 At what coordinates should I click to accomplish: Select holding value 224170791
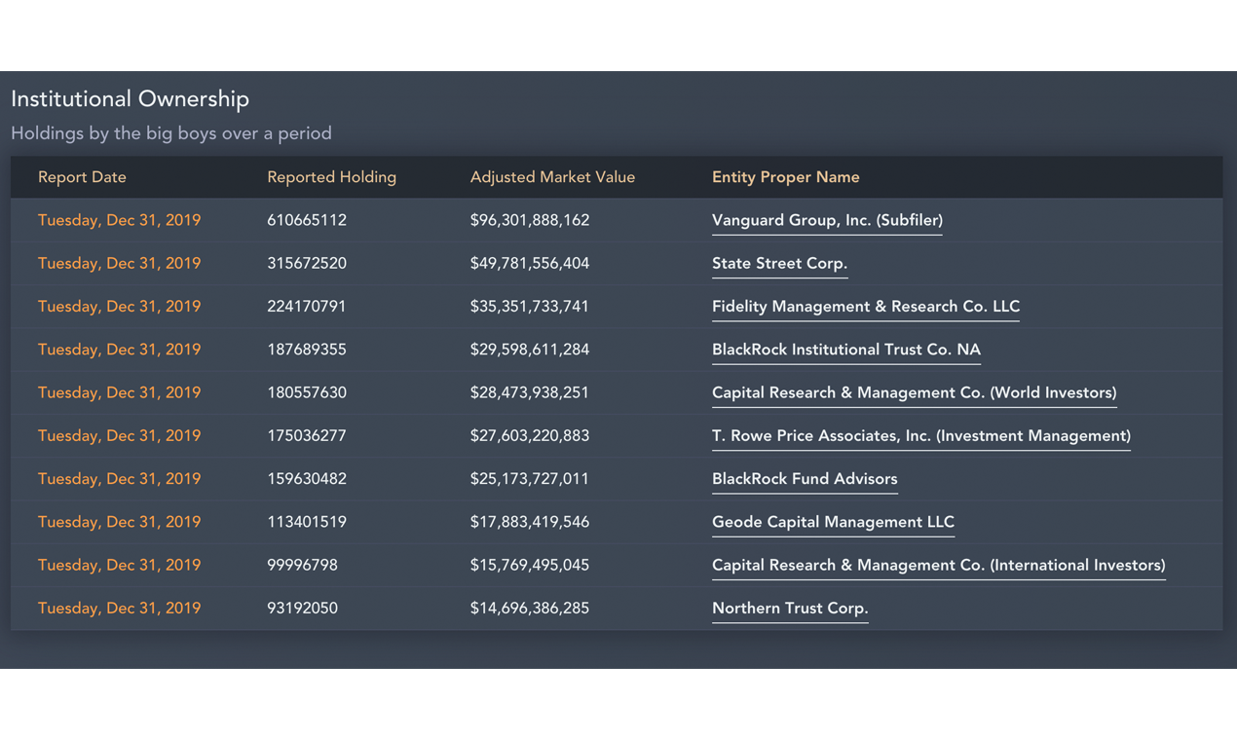(x=307, y=306)
